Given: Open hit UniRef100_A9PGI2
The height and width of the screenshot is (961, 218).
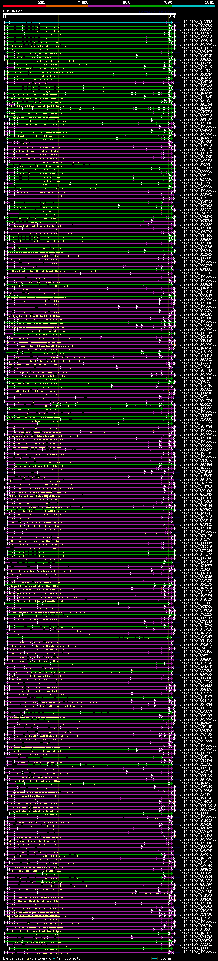Looking at the screenshot, I should point(196,37).
